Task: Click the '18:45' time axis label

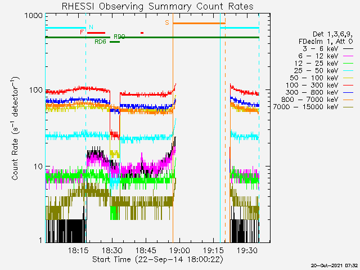Action: point(146,250)
